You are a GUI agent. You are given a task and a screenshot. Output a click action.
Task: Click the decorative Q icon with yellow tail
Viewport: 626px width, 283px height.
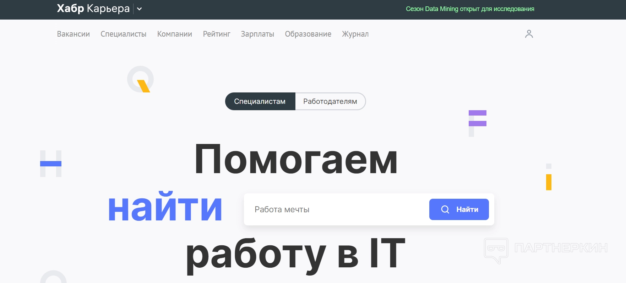[x=141, y=79]
